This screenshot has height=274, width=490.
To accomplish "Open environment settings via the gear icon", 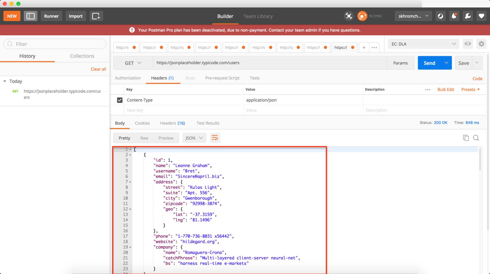I will pyautogui.click(x=482, y=44).
